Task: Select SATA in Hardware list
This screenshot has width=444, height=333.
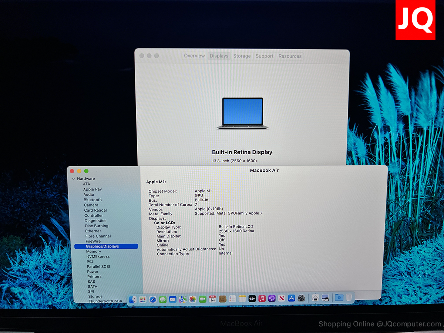Action: tap(92, 286)
